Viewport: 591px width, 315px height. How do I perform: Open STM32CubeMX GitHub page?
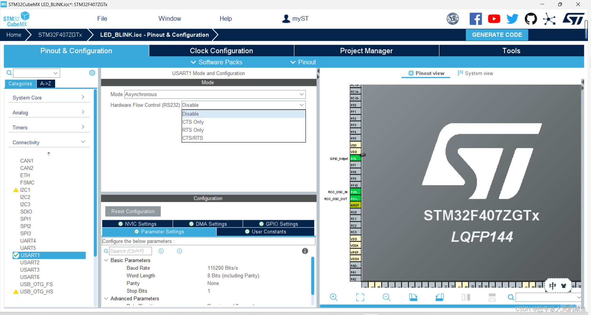tap(531, 19)
